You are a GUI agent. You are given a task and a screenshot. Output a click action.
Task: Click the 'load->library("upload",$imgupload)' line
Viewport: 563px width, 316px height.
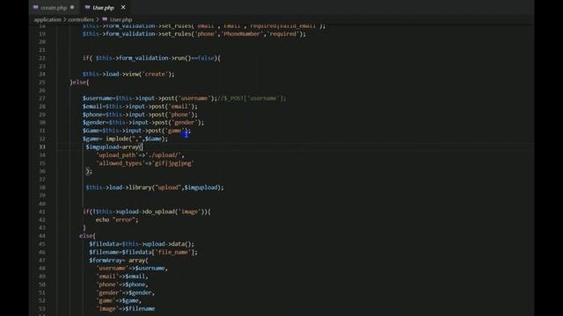pyautogui.click(x=155, y=187)
